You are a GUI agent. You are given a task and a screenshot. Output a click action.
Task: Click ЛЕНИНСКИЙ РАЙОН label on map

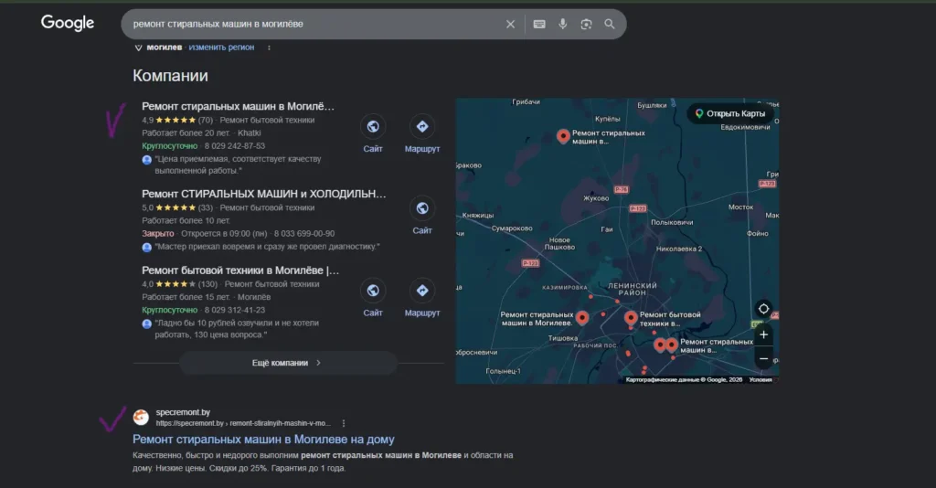(x=633, y=290)
